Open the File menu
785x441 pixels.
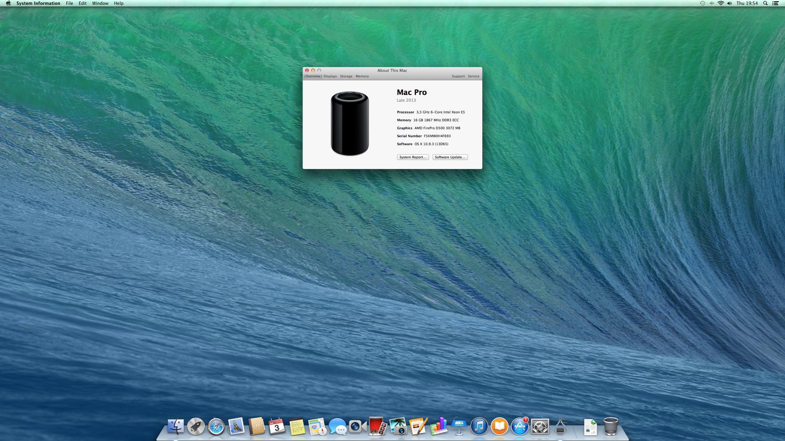(69, 3)
